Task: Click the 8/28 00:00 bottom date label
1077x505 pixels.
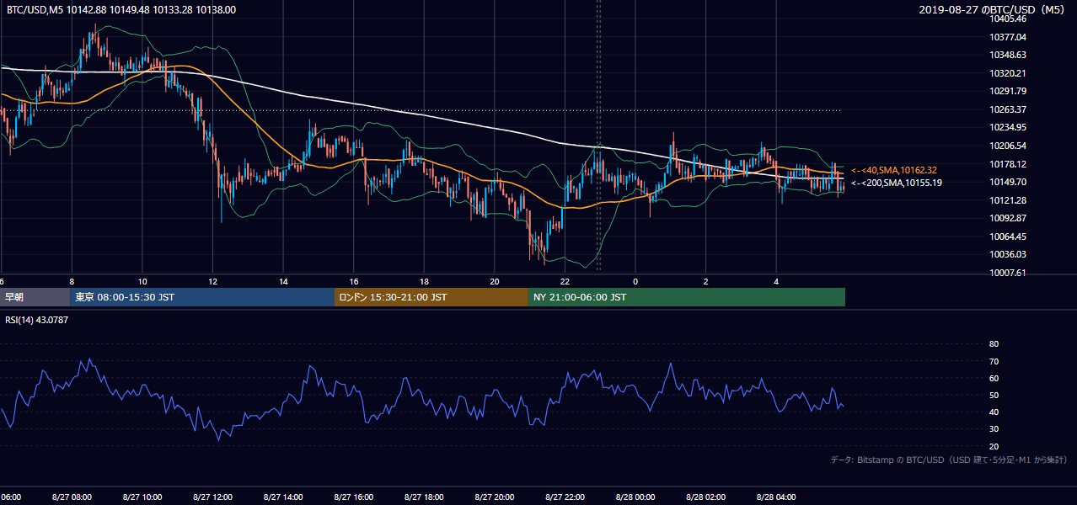Action: (x=636, y=497)
